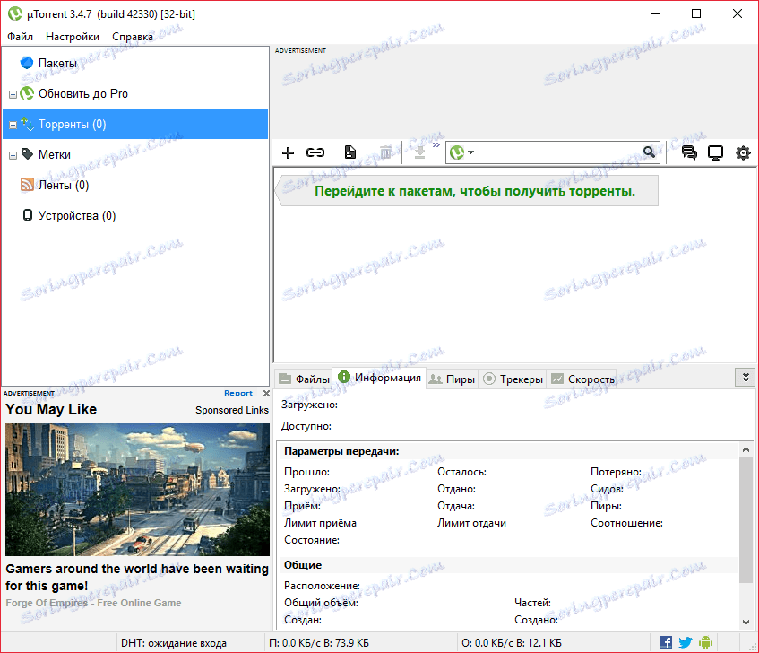Open the search engine selector dropdown
This screenshot has width=759, height=653.
pyautogui.click(x=466, y=152)
